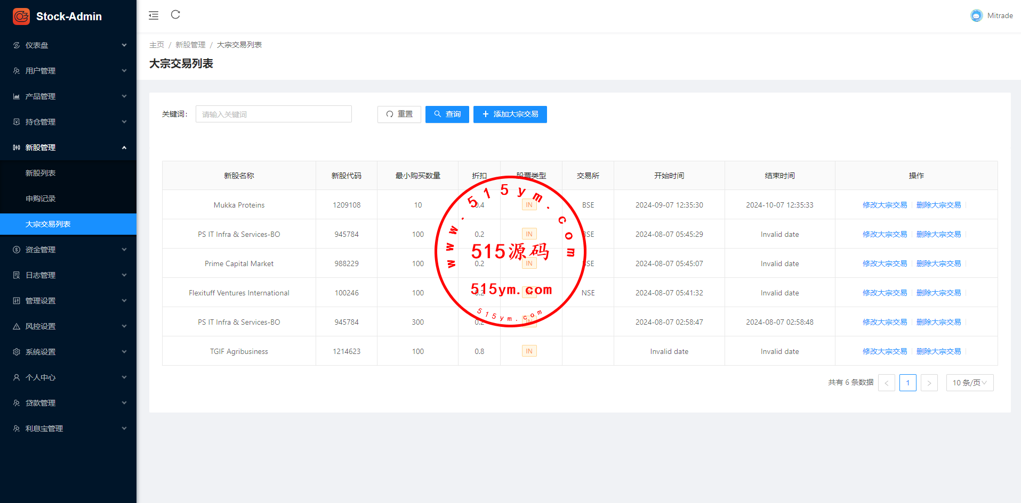Open the 10 条/页 page size dropdown
Screen dimensions: 1021x503
969,383
